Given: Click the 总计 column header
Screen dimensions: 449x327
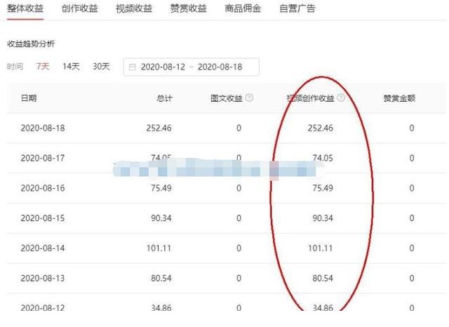Looking at the screenshot, I should (x=164, y=98).
